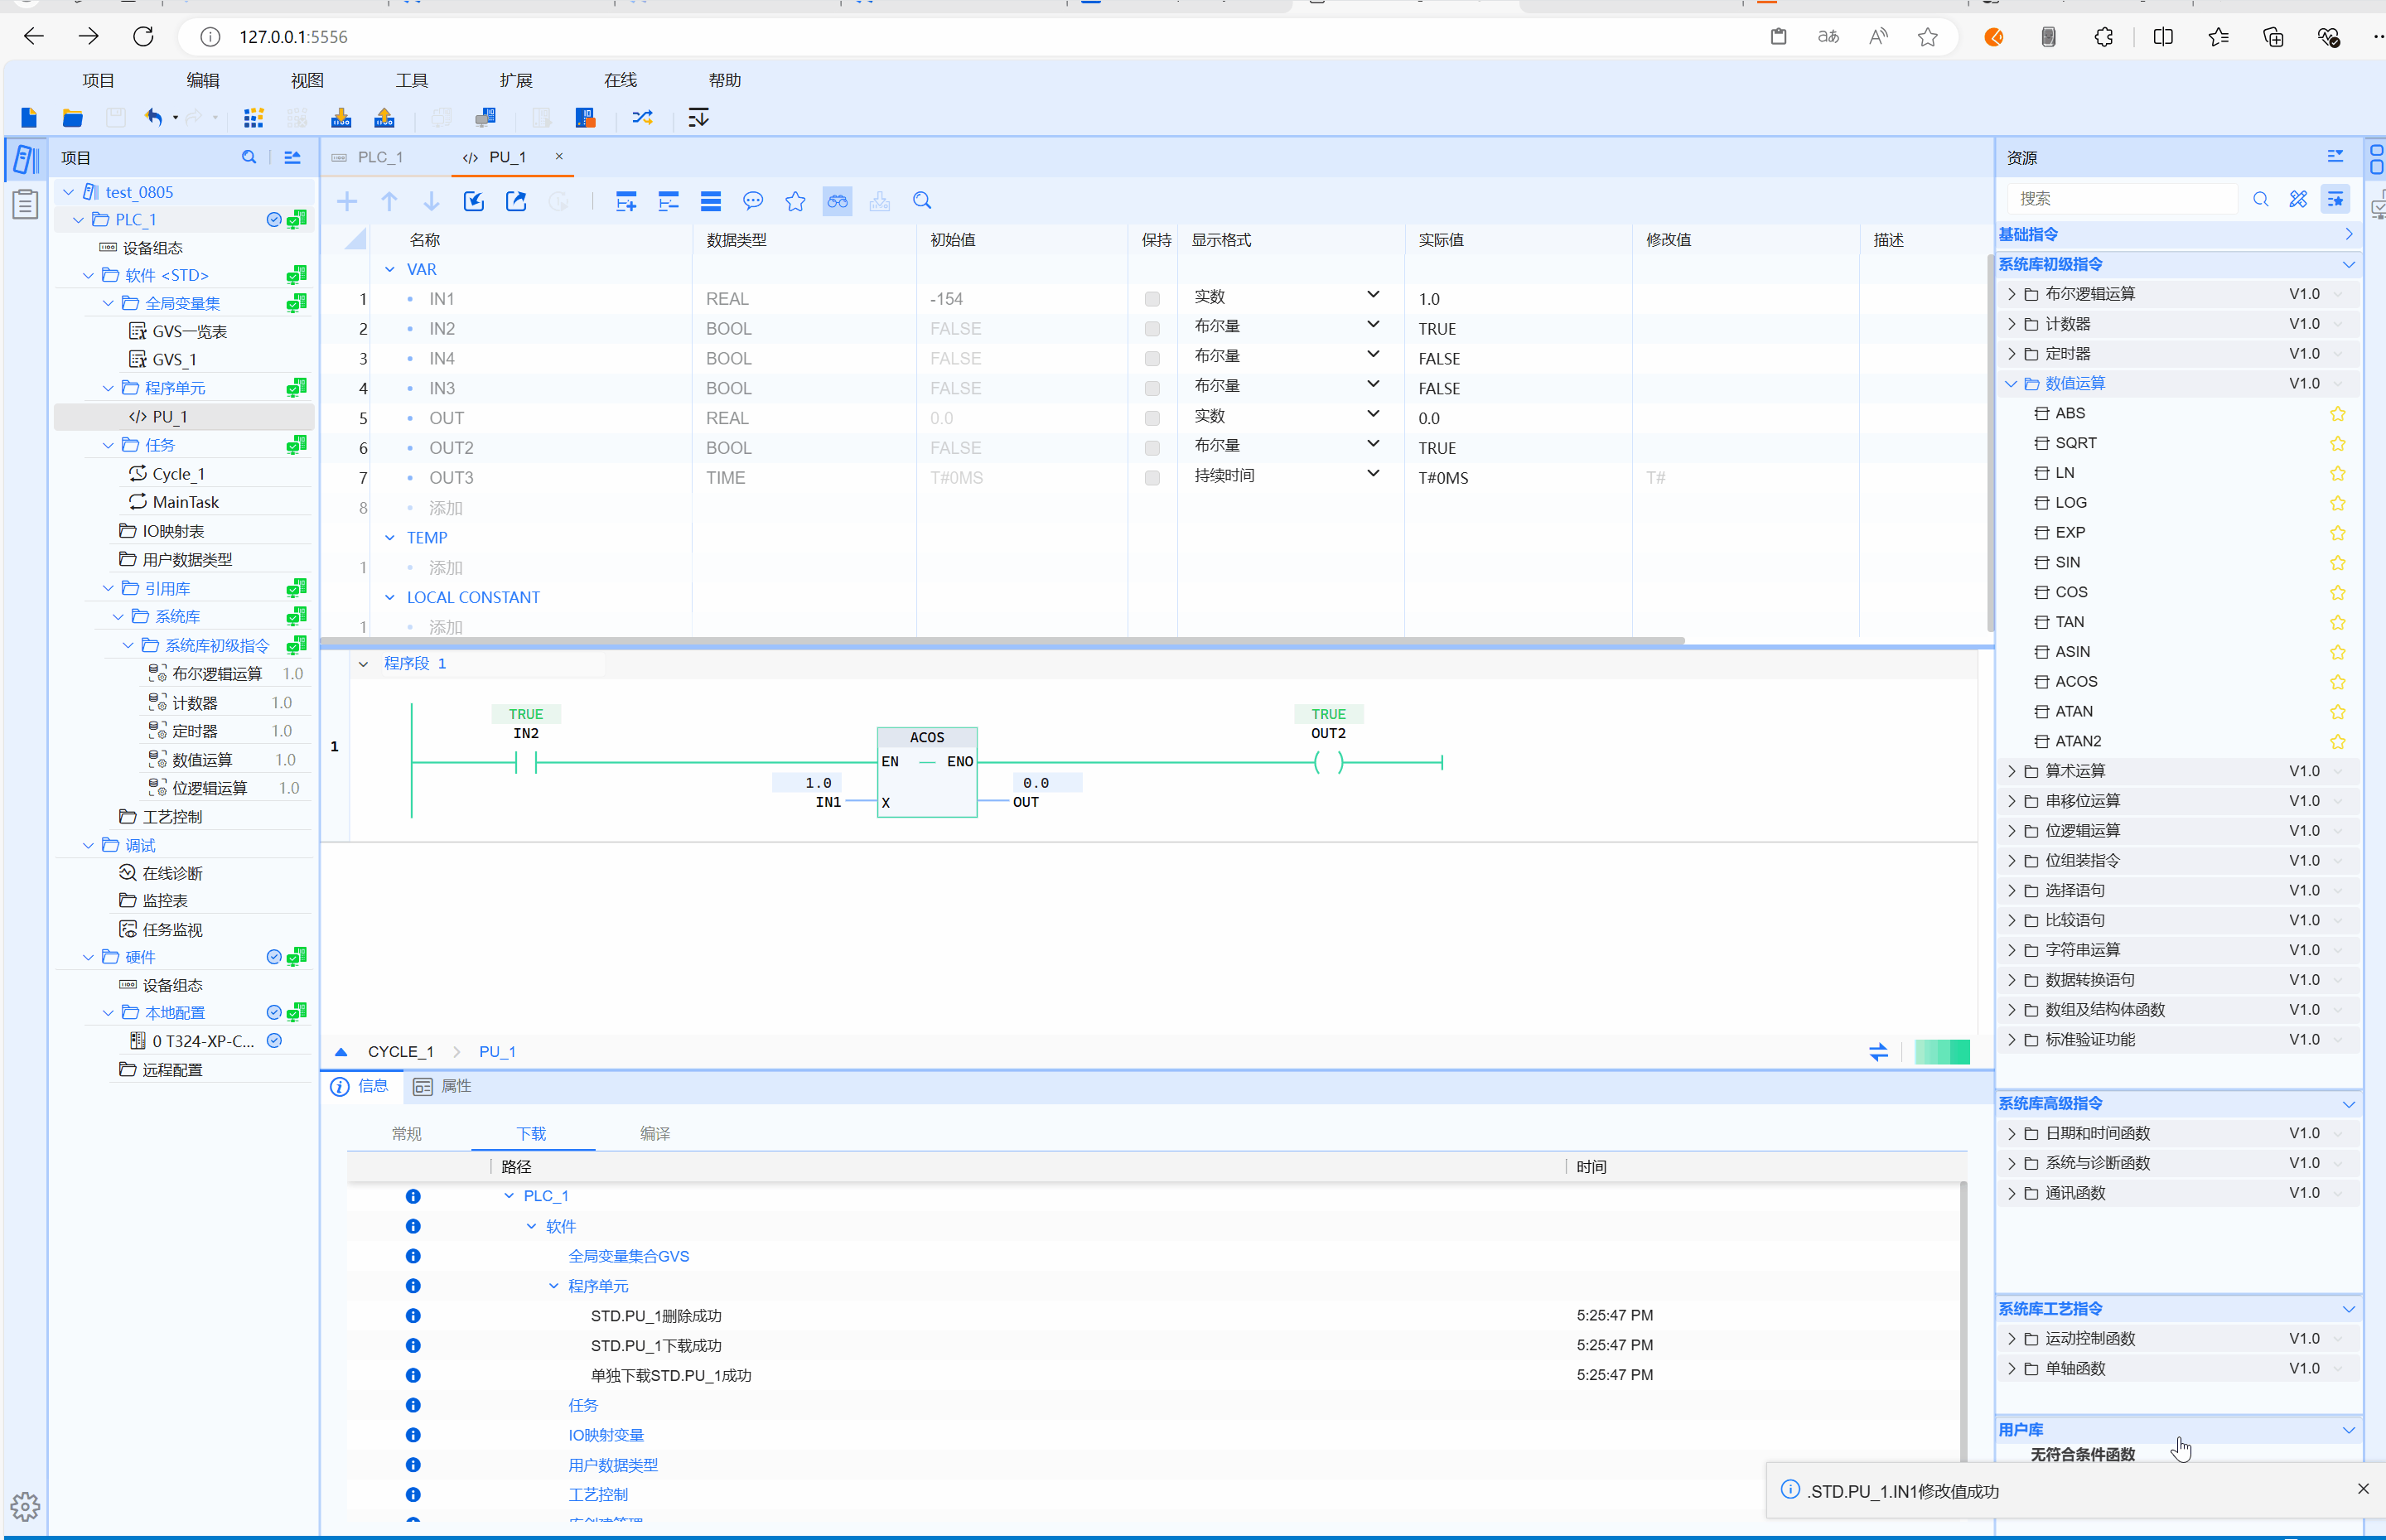Click the 全局变量集合GVS link

[x=628, y=1256]
